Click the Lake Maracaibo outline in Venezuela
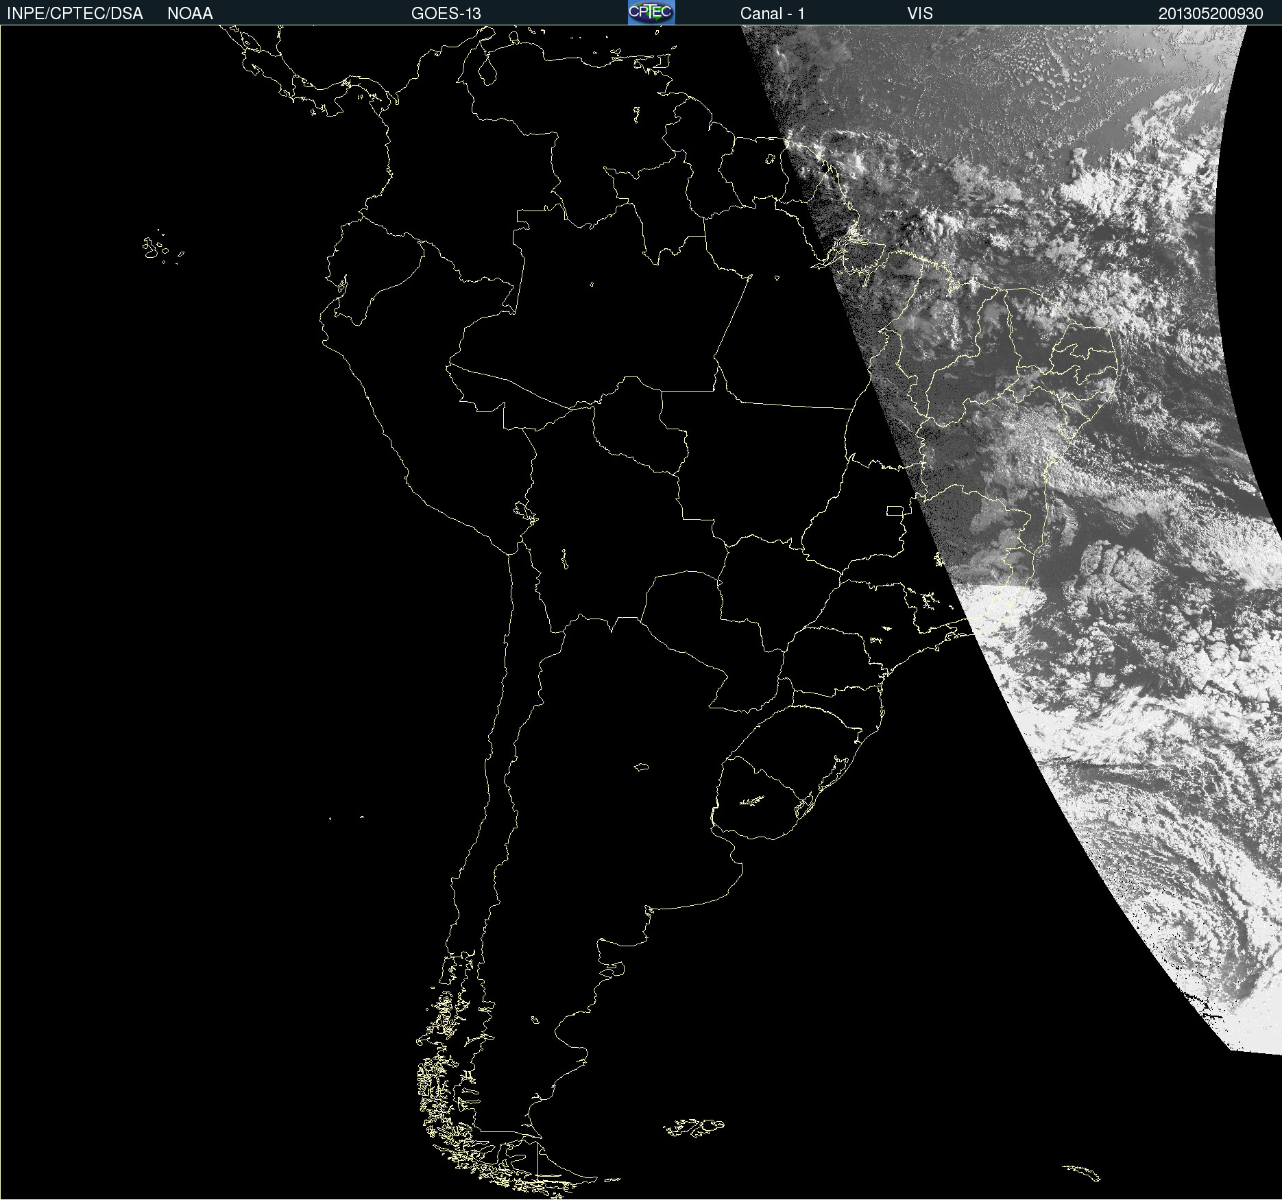 487,71
